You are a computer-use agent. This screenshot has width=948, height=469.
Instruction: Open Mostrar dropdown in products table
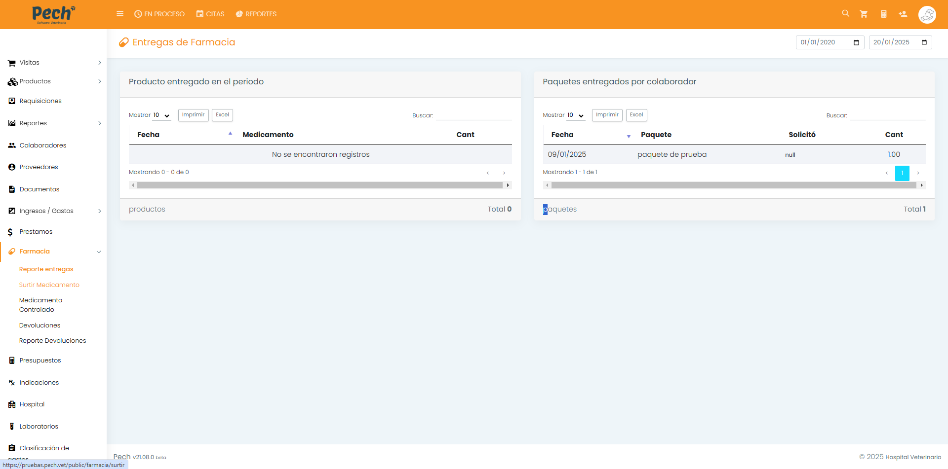click(x=161, y=115)
